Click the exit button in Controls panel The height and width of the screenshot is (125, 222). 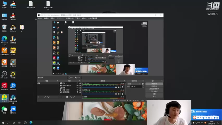154,96
